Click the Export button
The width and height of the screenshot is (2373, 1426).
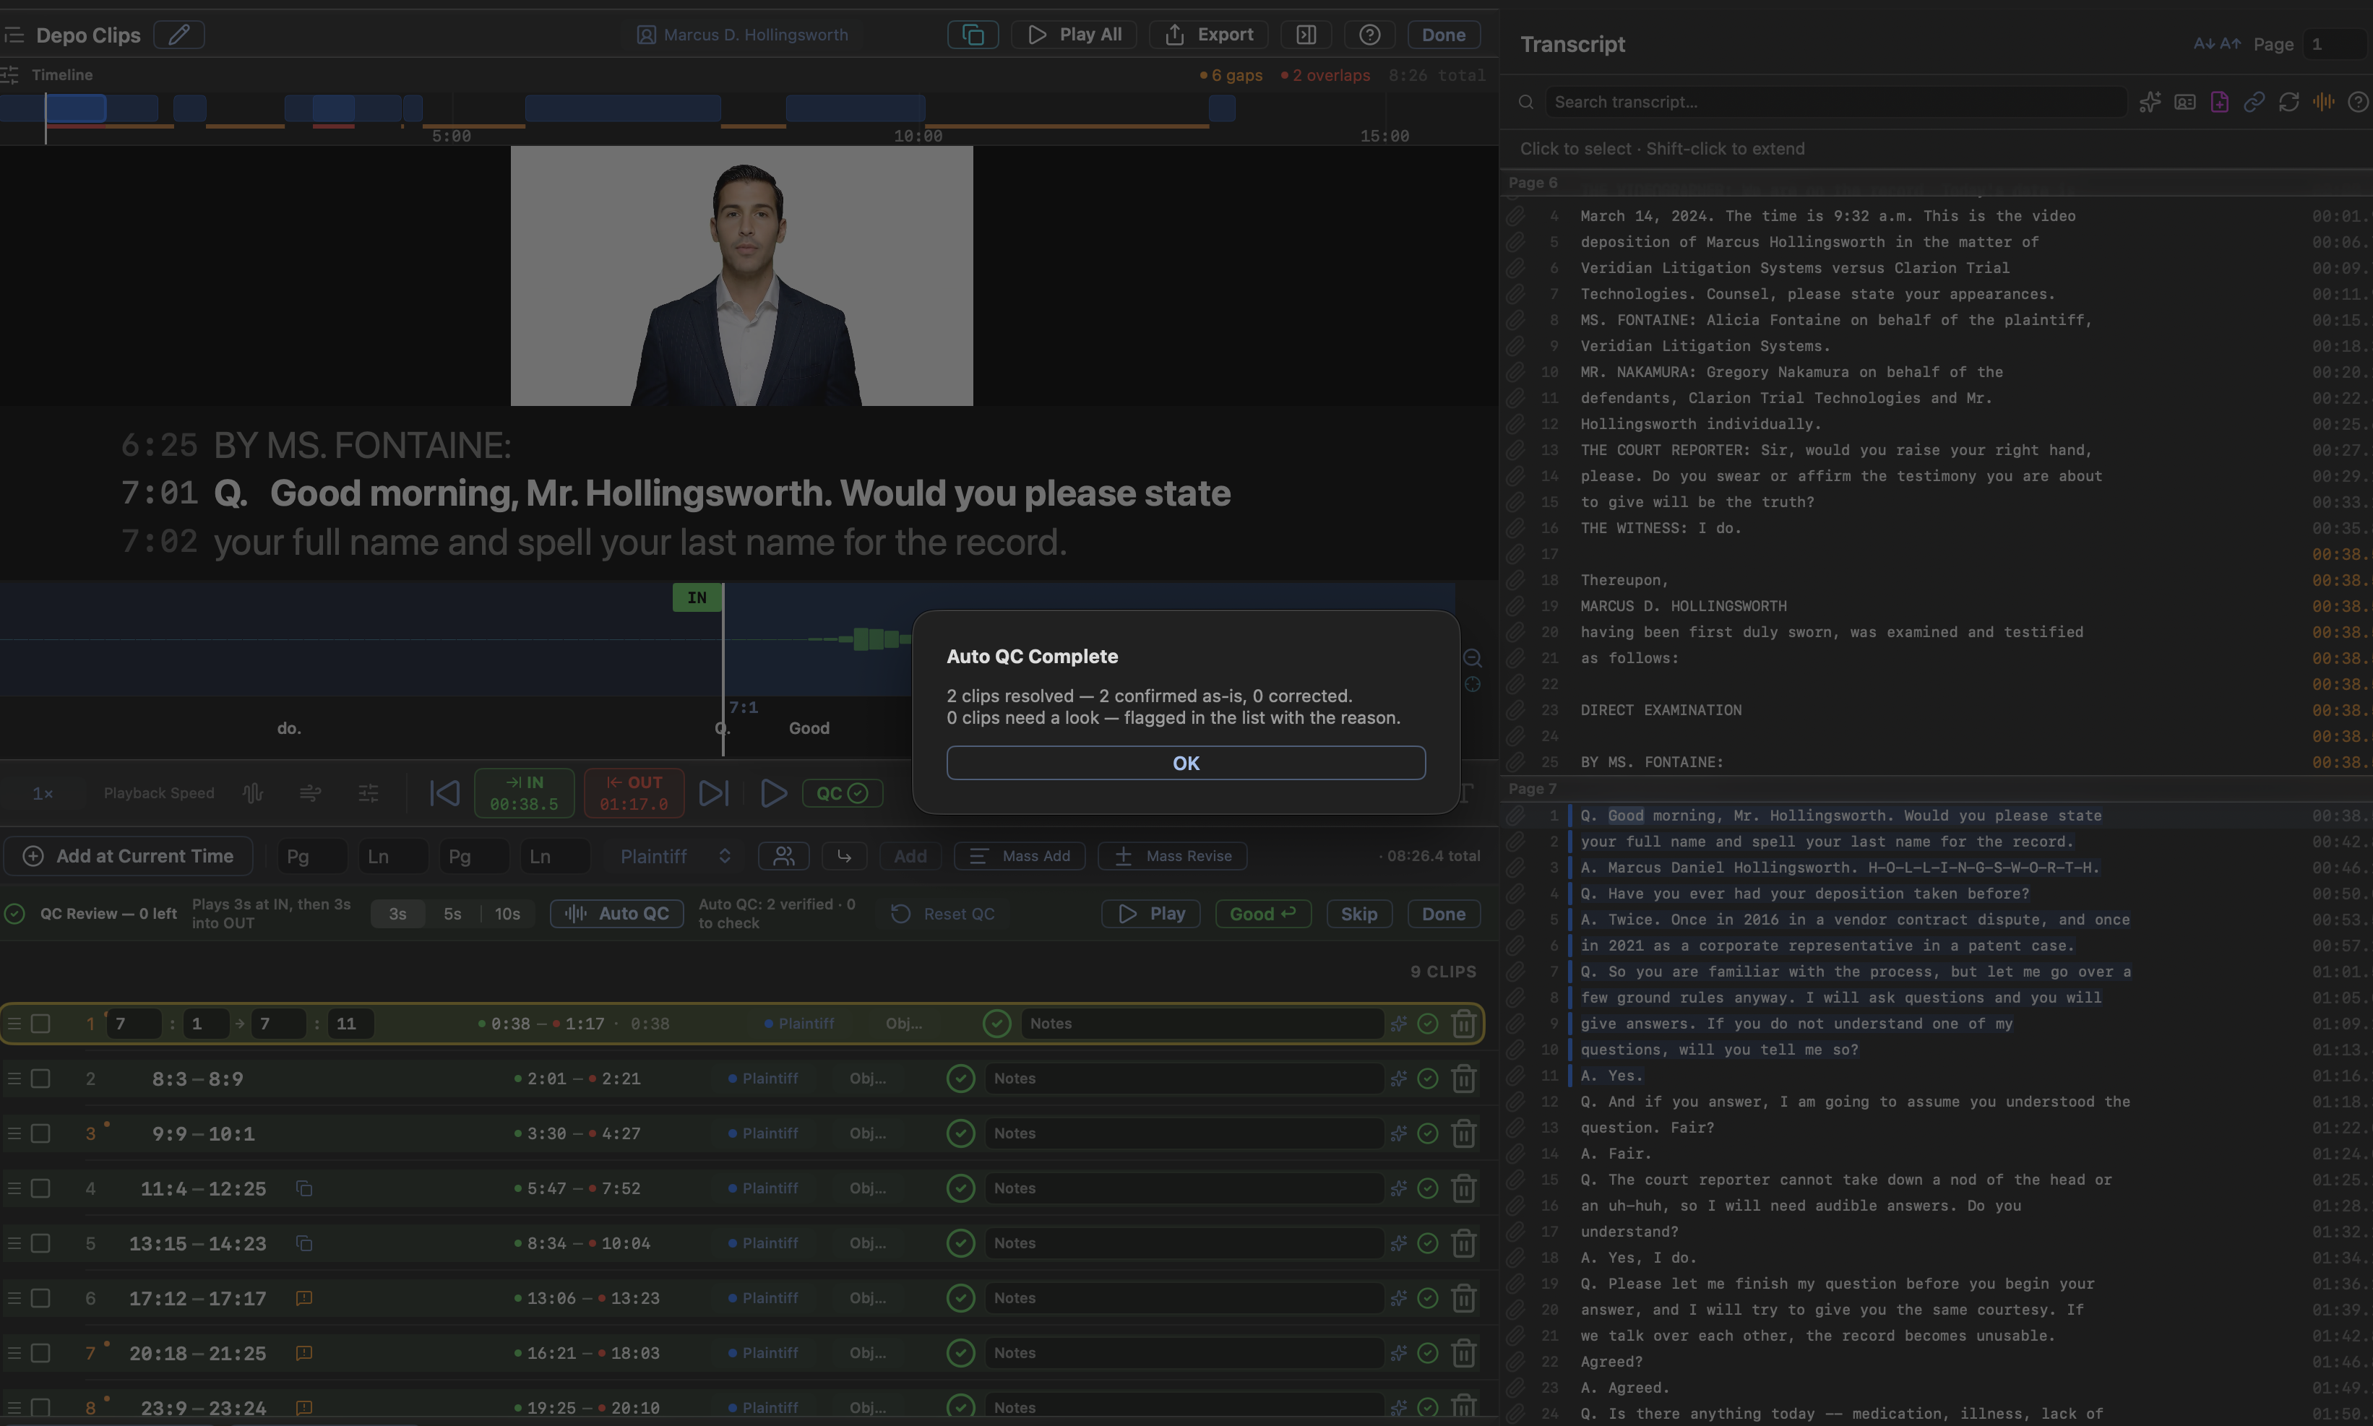pyautogui.click(x=1208, y=35)
